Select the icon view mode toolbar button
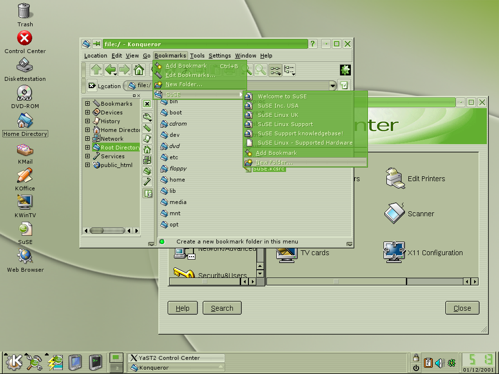Viewport: 499px width, 374px height. tap(275, 70)
